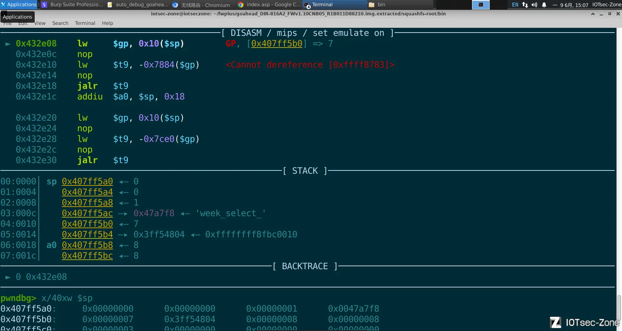Click the workspace switcher thumbnail
The height and width of the screenshot is (331, 622).
coord(481,5)
